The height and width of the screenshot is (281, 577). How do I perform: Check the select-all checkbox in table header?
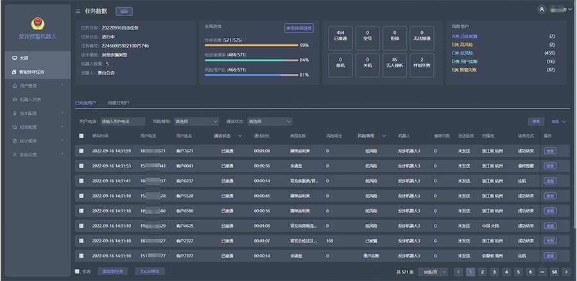(x=81, y=136)
